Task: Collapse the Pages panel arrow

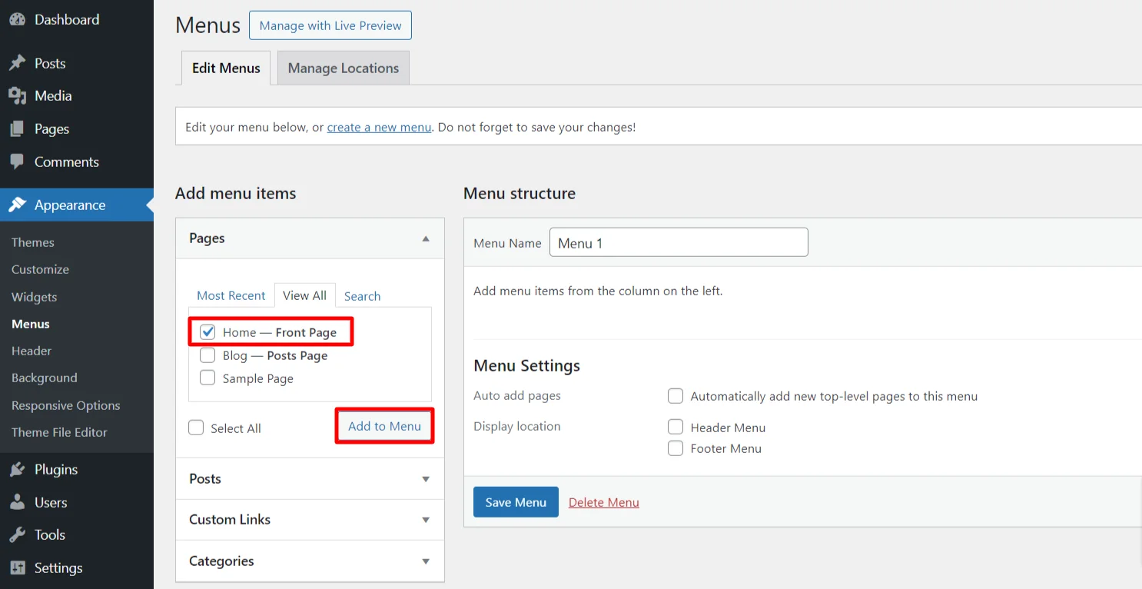Action: (x=426, y=238)
